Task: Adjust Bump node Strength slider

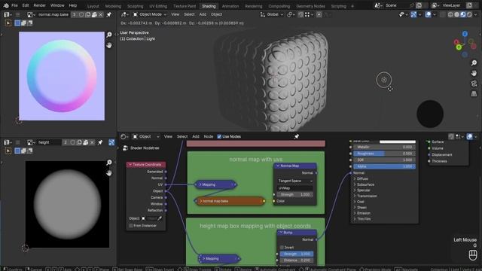Action: pos(296,254)
